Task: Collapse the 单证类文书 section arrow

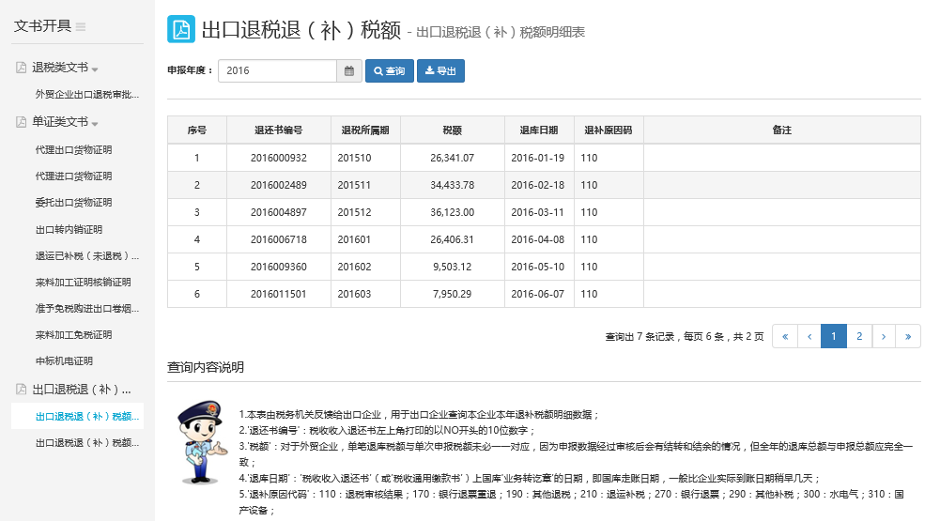Action: 96,124
